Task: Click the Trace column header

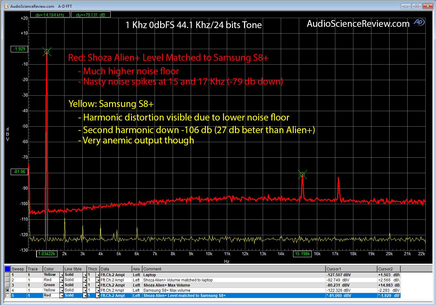Action: pyautogui.click(x=35, y=269)
